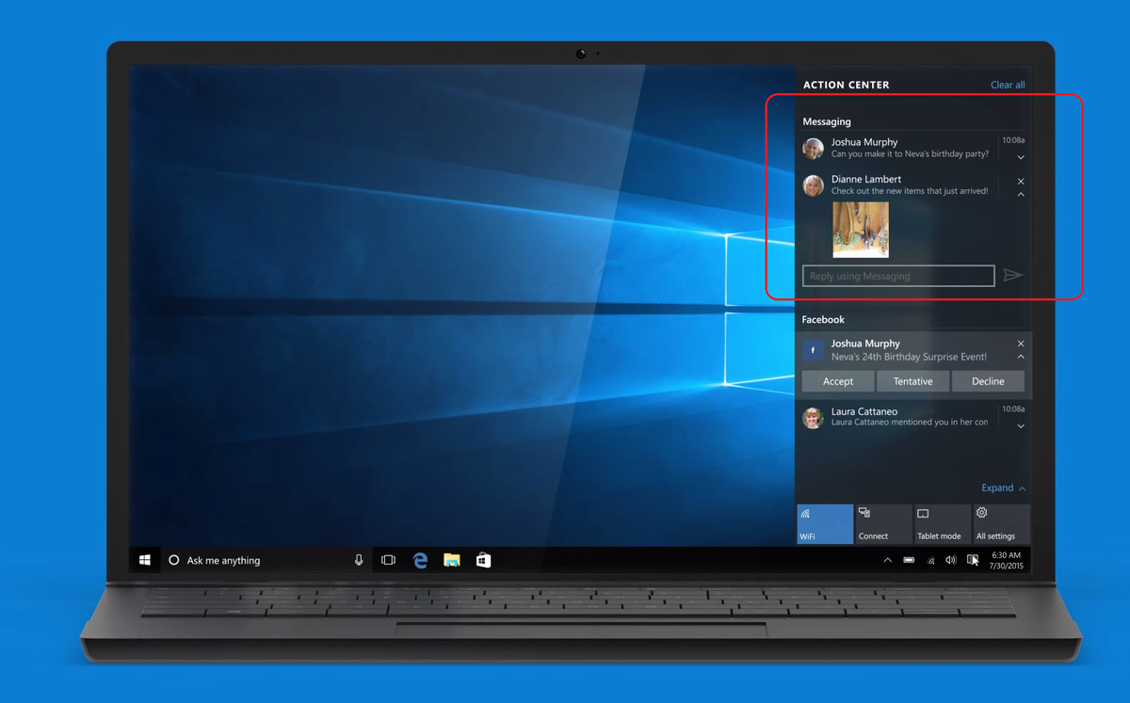Click the Messaging group header
The width and height of the screenshot is (1130, 703).
[826, 121]
